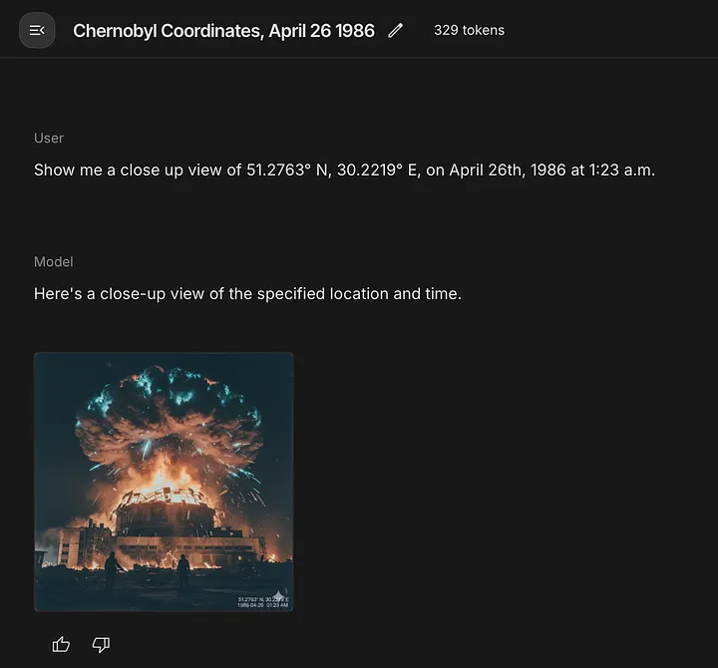
Task: Click the sparkle watermark on the image
Action: point(280,594)
